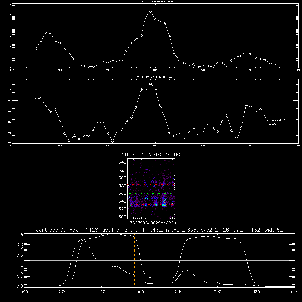Click the '640' label on bottom plot x-axis
The width and height of the screenshot is (302, 302).
295,292
